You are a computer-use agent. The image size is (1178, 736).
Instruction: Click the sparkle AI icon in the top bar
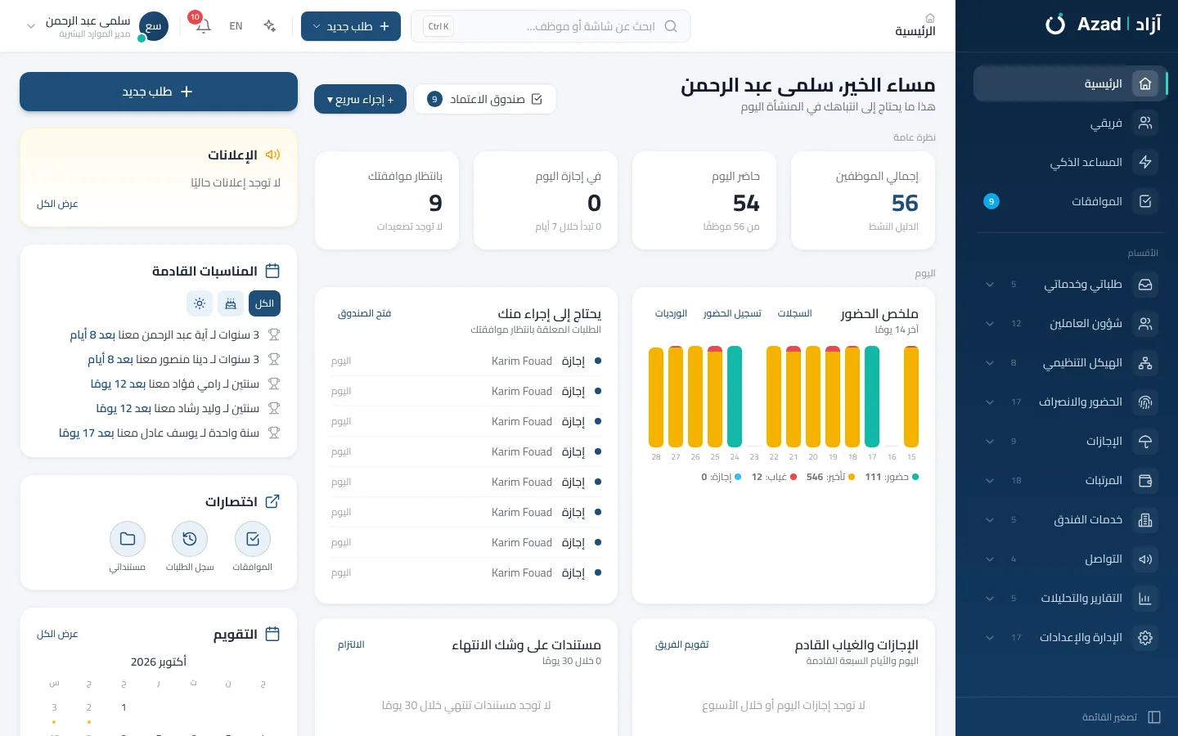[270, 26]
